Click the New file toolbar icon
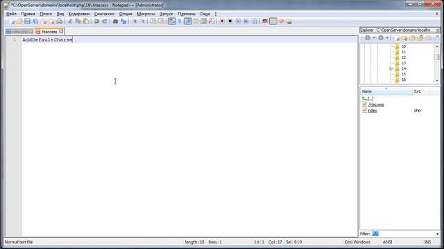The width and height of the screenshot is (444, 249). click(12, 21)
